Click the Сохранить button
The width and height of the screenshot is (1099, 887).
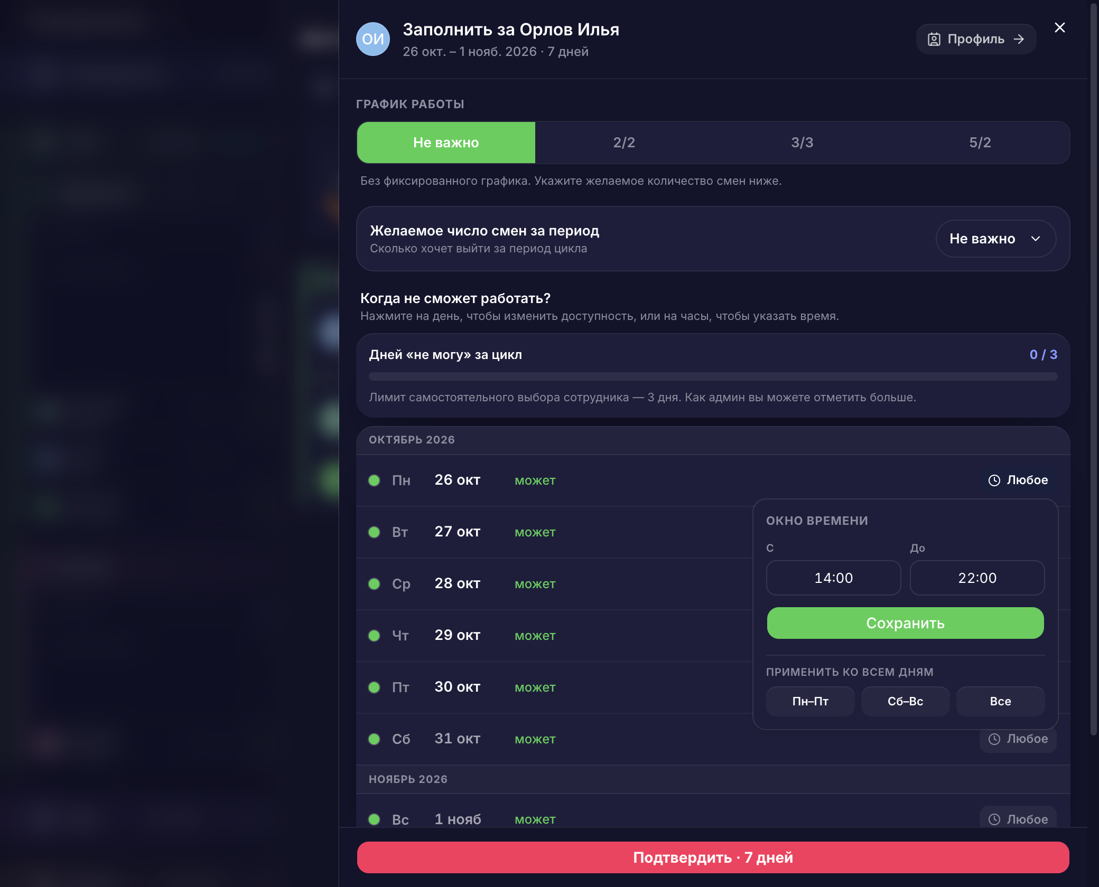[905, 623]
